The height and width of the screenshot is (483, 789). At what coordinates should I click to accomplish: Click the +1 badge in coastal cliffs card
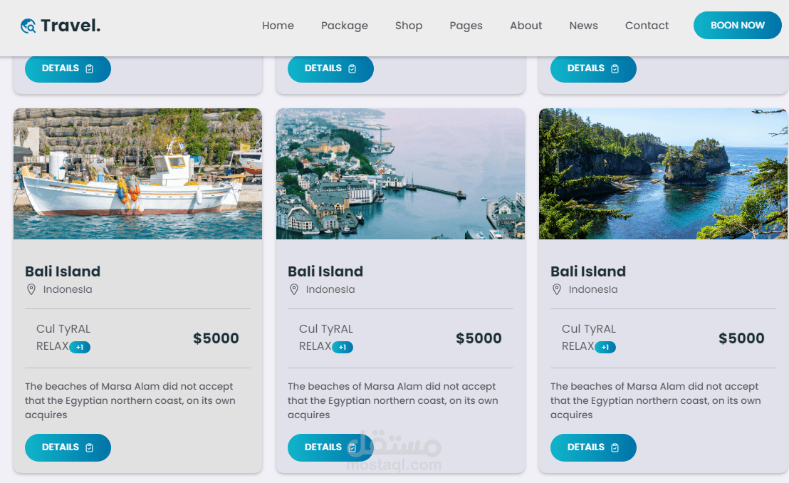(605, 347)
